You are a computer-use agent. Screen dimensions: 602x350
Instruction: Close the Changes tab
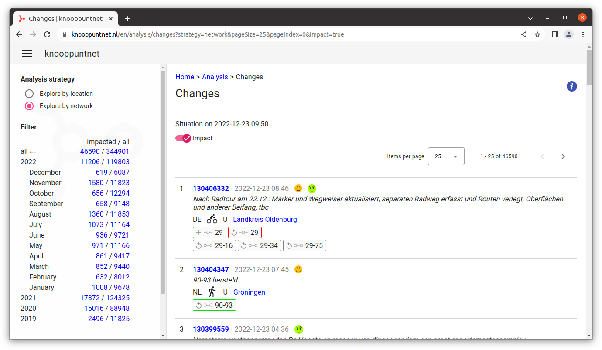(111, 19)
